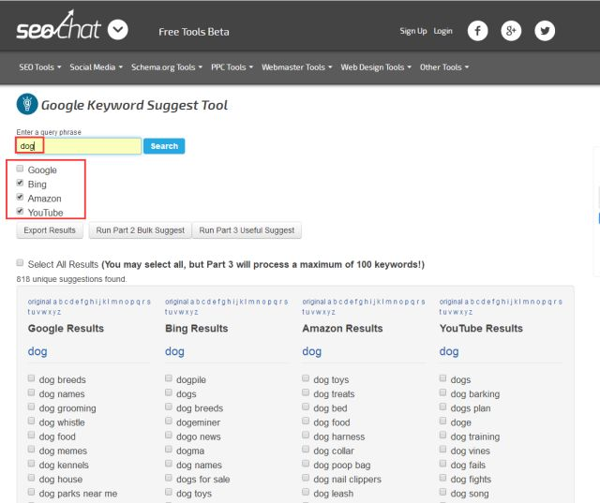
Task: Select the 'dog parks near me' text
Action: (78, 494)
